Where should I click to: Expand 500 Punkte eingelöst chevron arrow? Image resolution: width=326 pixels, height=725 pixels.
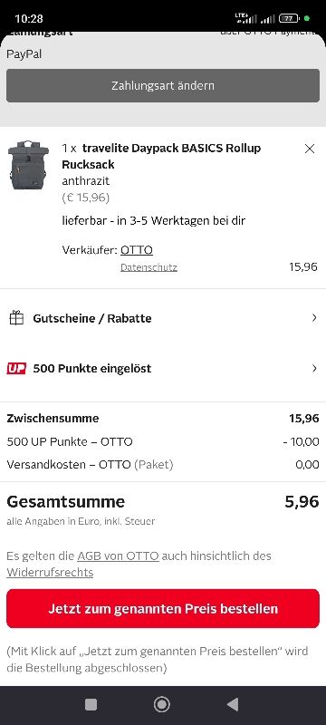click(x=314, y=369)
